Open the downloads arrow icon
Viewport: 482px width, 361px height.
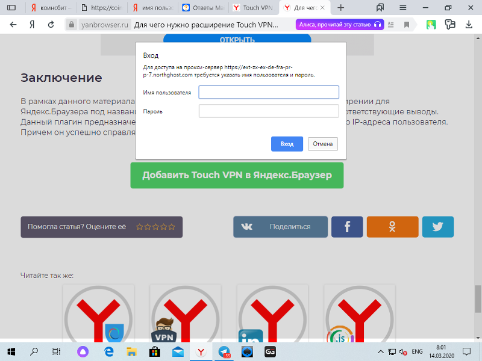pos(469,25)
